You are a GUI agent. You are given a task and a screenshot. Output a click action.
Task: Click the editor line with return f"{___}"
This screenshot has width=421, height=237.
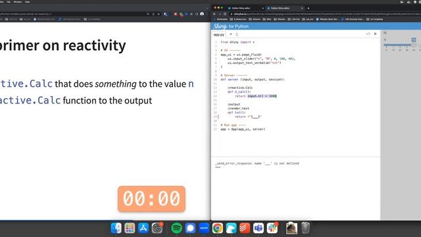(248, 117)
